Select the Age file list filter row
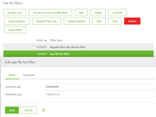Viewport: 156px width, 117px height. coord(78,54)
